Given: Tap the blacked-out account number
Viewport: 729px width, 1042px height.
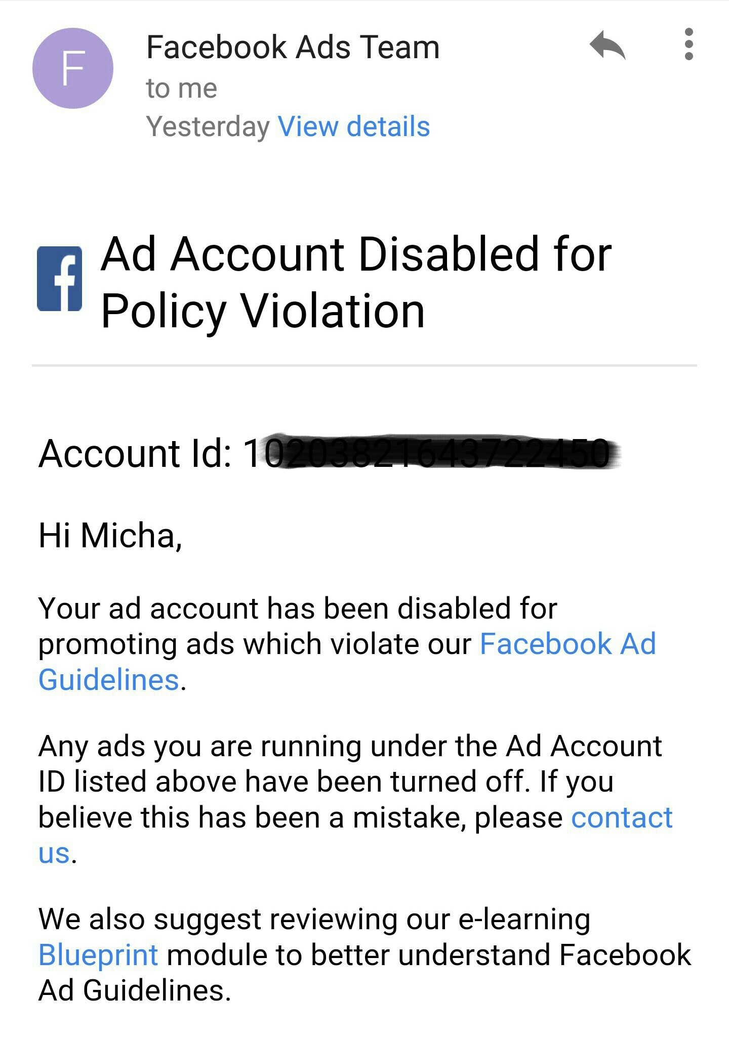Looking at the screenshot, I should pos(440,452).
